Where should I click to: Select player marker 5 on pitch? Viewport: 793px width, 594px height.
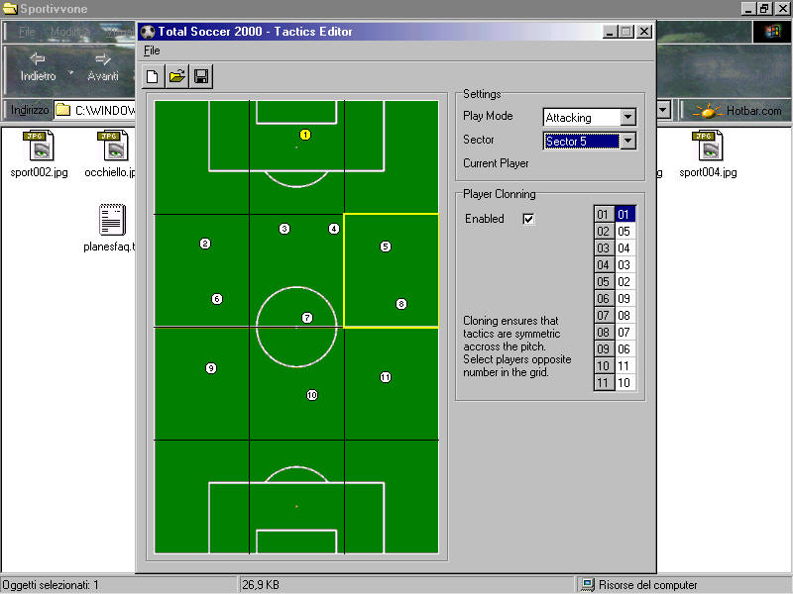[x=386, y=247]
